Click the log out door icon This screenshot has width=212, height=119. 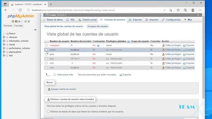[16, 21]
